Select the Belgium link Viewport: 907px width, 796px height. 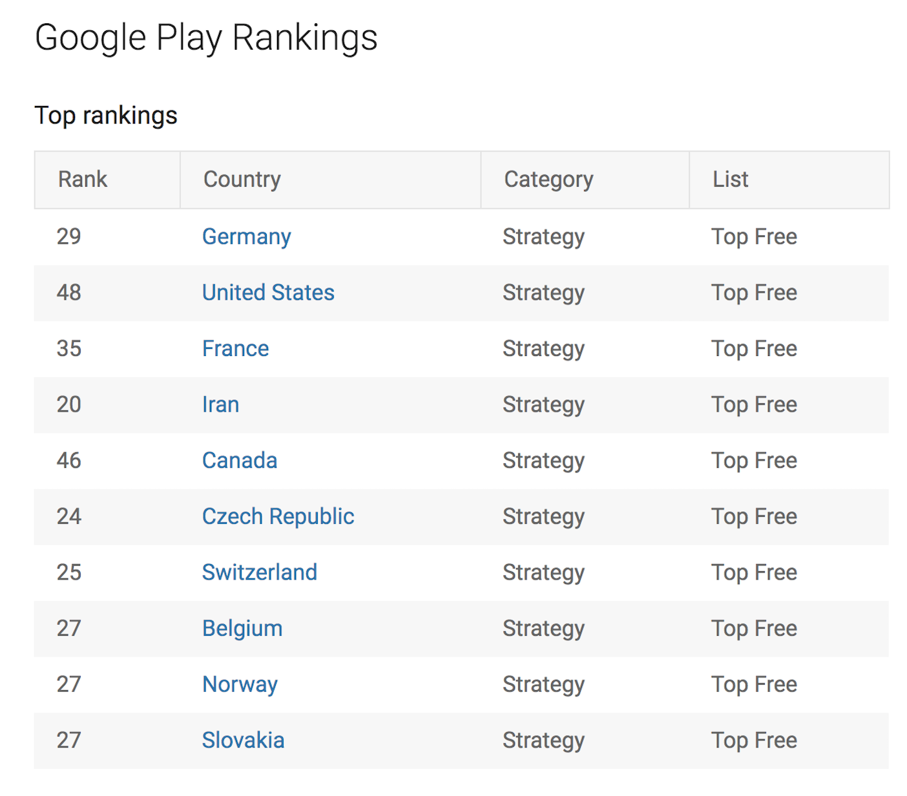point(242,629)
